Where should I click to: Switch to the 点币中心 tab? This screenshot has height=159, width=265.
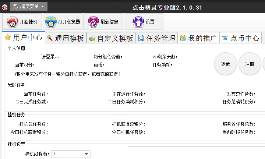pyautogui.click(x=241, y=38)
